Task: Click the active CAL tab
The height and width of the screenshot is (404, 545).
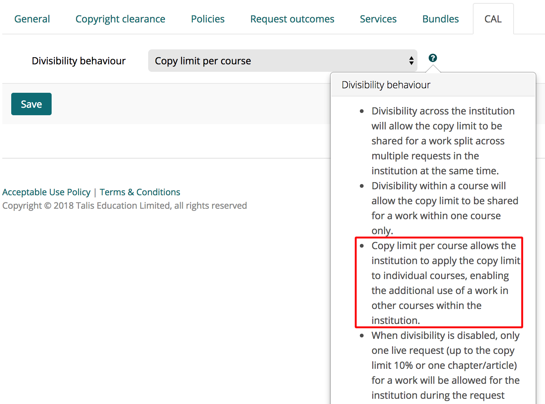Action: pyautogui.click(x=493, y=19)
